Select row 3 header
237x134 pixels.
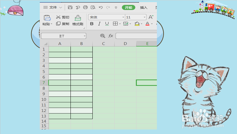pos(44,60)
